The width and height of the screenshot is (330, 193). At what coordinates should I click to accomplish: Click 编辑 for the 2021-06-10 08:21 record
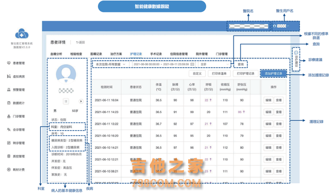coord(268,171)
